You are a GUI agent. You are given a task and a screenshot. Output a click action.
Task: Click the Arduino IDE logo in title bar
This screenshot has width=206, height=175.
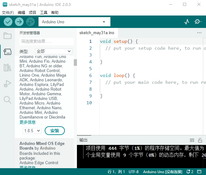[x=5, y=4]
